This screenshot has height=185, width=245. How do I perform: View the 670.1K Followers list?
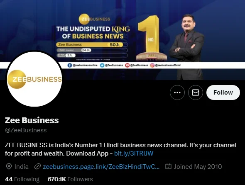(x=70, y=179)
